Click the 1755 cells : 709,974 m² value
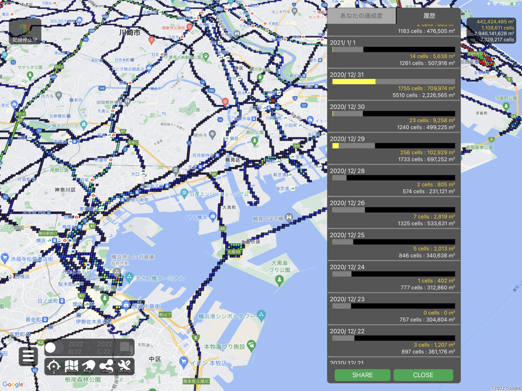The image size is (522, 391). point(426,89)
